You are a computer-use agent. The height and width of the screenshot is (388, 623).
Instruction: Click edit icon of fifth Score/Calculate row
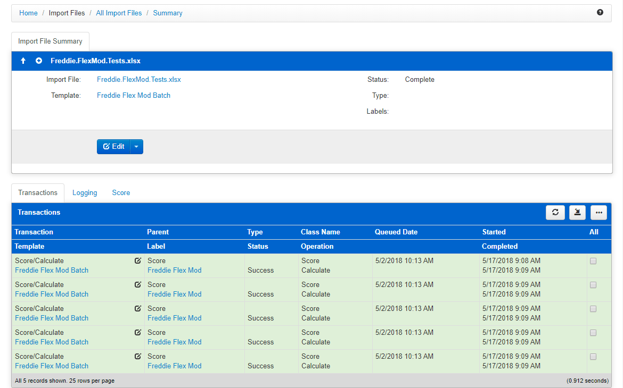point(138,356)
